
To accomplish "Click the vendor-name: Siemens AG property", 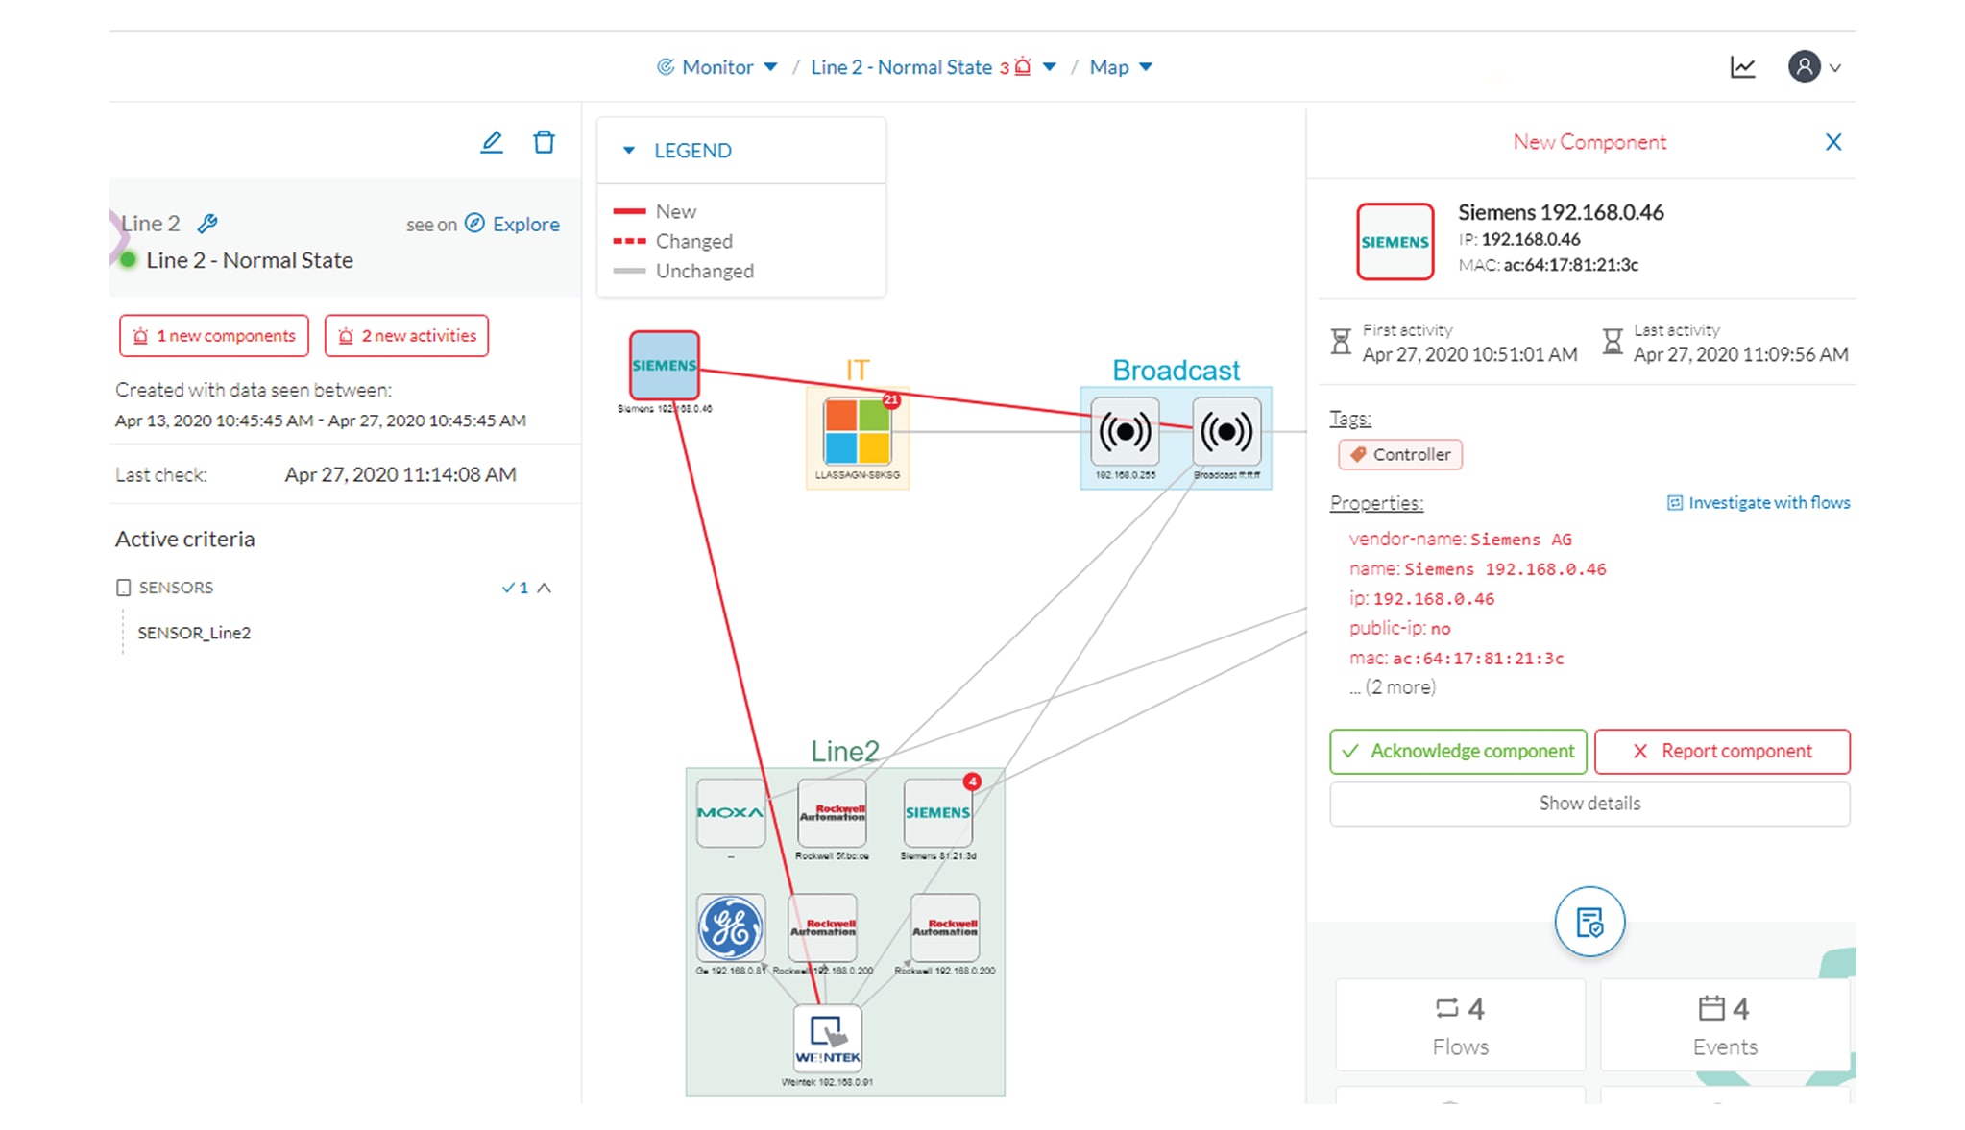I will [x=1460, y=540].
